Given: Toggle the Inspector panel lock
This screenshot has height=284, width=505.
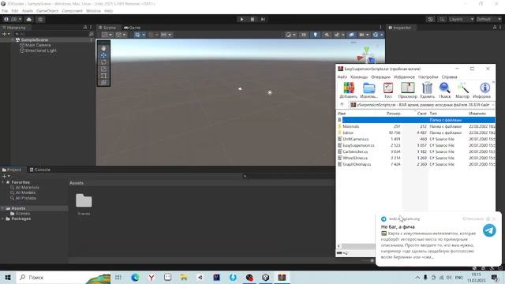Looking at the screenshot, I should pyautogui.click(x=495, y=28).
